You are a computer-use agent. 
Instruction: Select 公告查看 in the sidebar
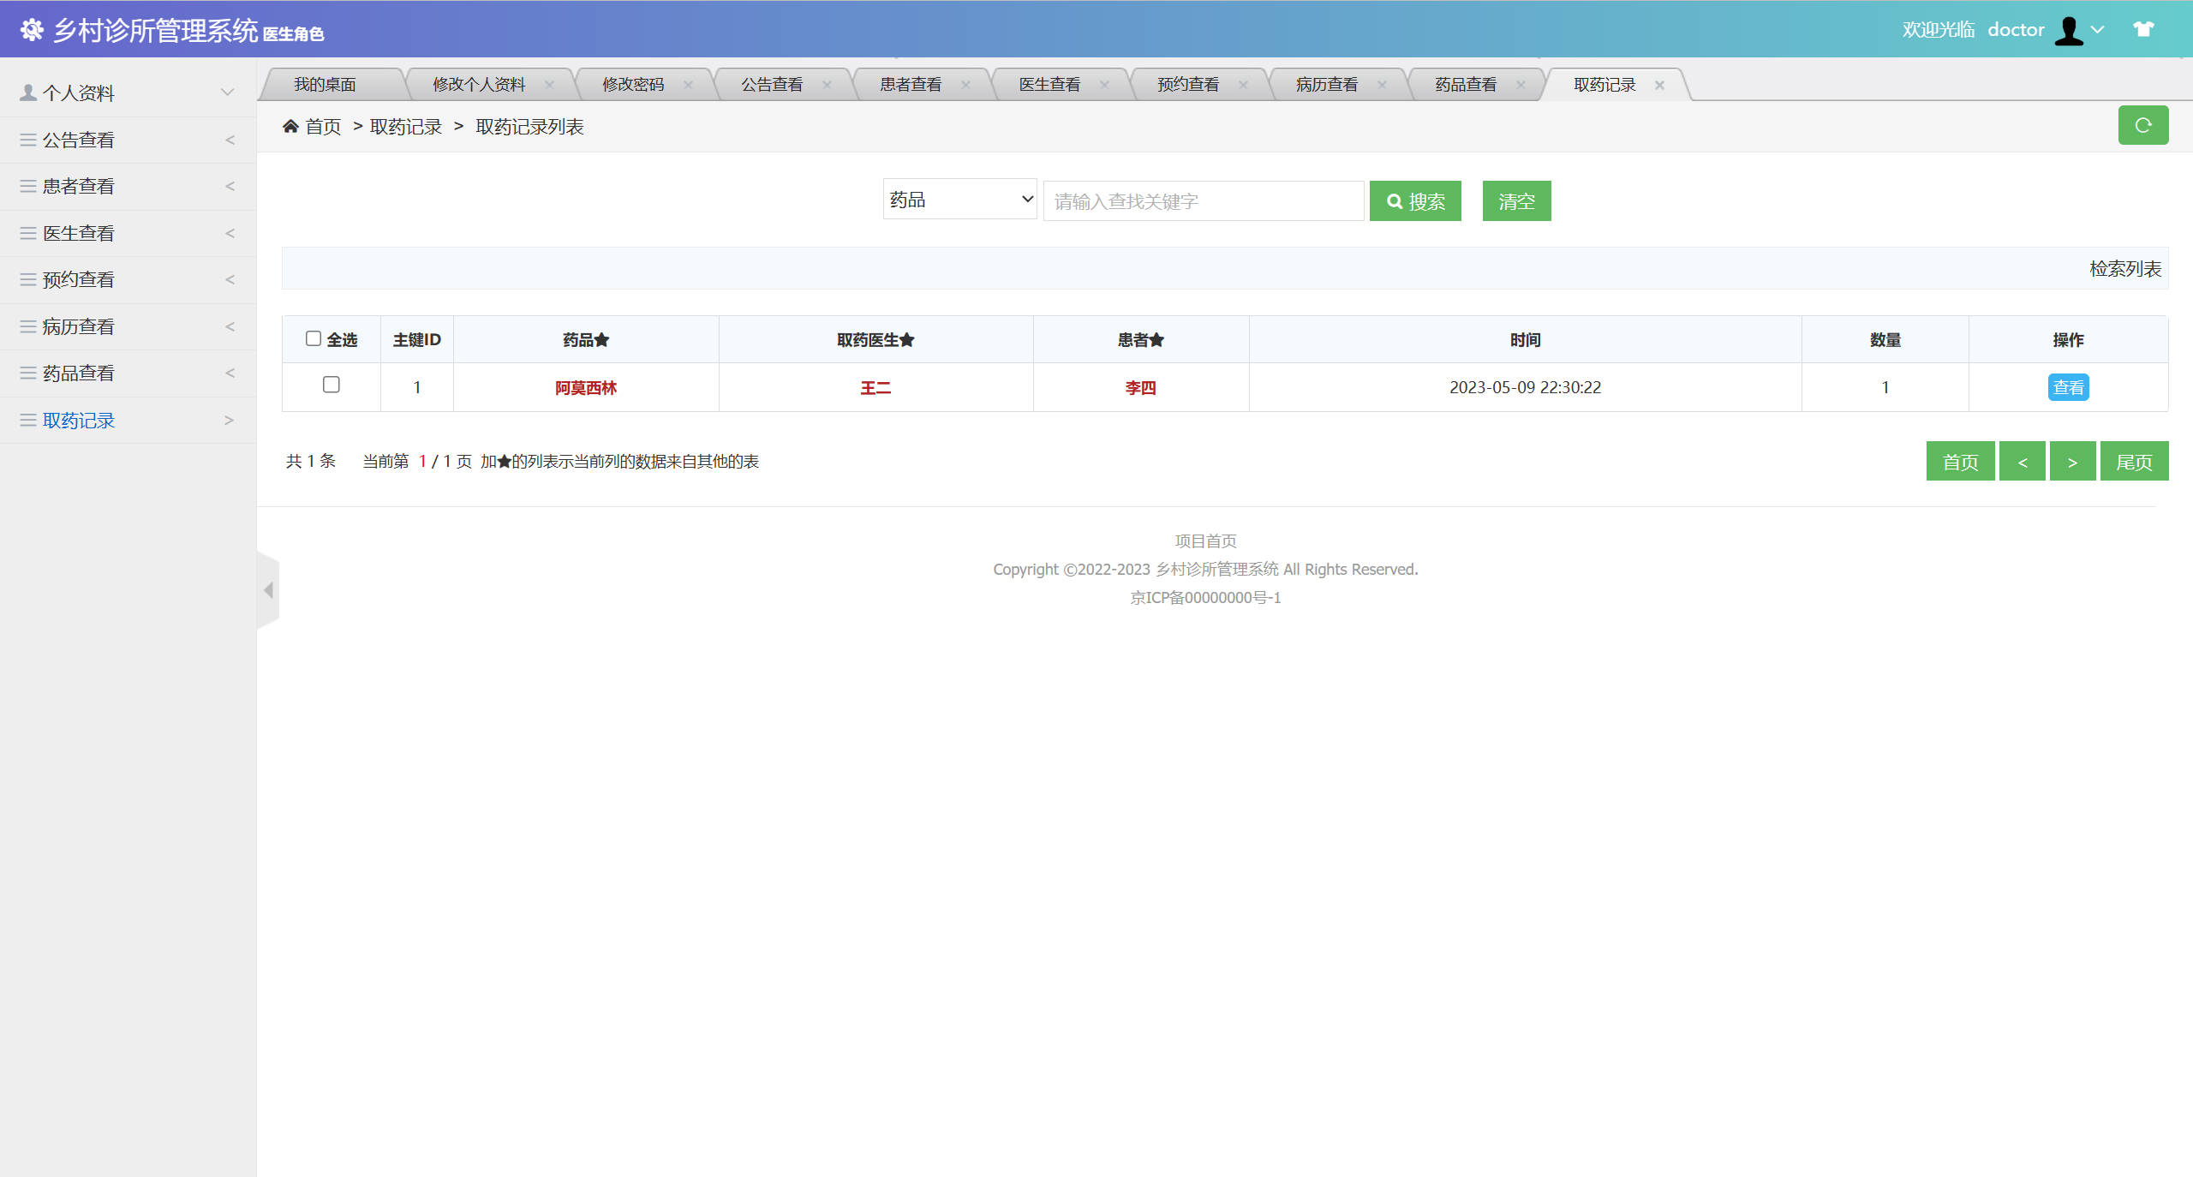tap(78, 139)
